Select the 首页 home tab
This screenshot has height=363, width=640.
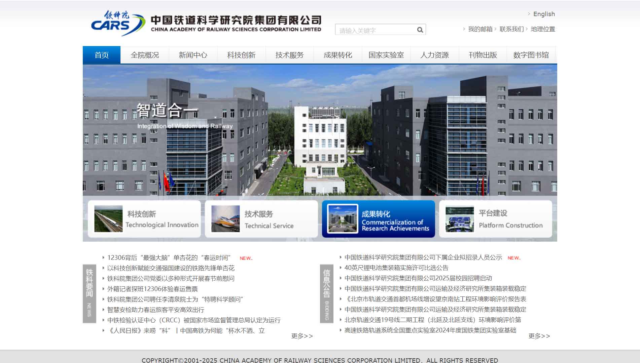[x=102, y=55]
